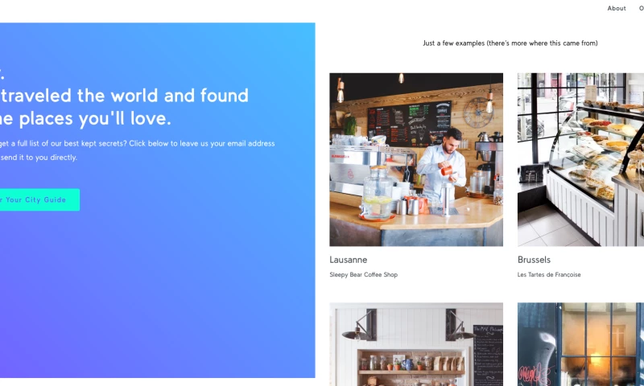Open the About menu item
The width and height of the screenshot is (644, 386).
point(617,8)
